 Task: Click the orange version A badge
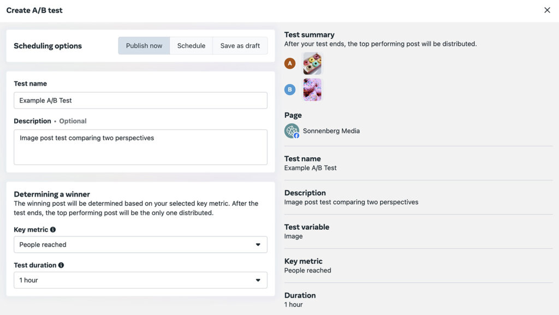point(290,63)
